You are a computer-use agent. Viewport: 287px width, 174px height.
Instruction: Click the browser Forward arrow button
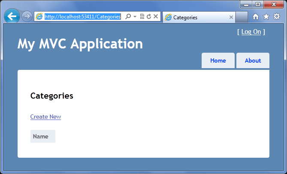pos(27,16)
